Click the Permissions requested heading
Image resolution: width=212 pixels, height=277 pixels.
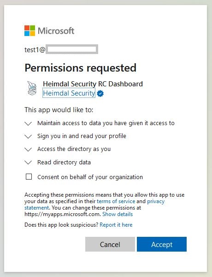click(x=81, y=68)
